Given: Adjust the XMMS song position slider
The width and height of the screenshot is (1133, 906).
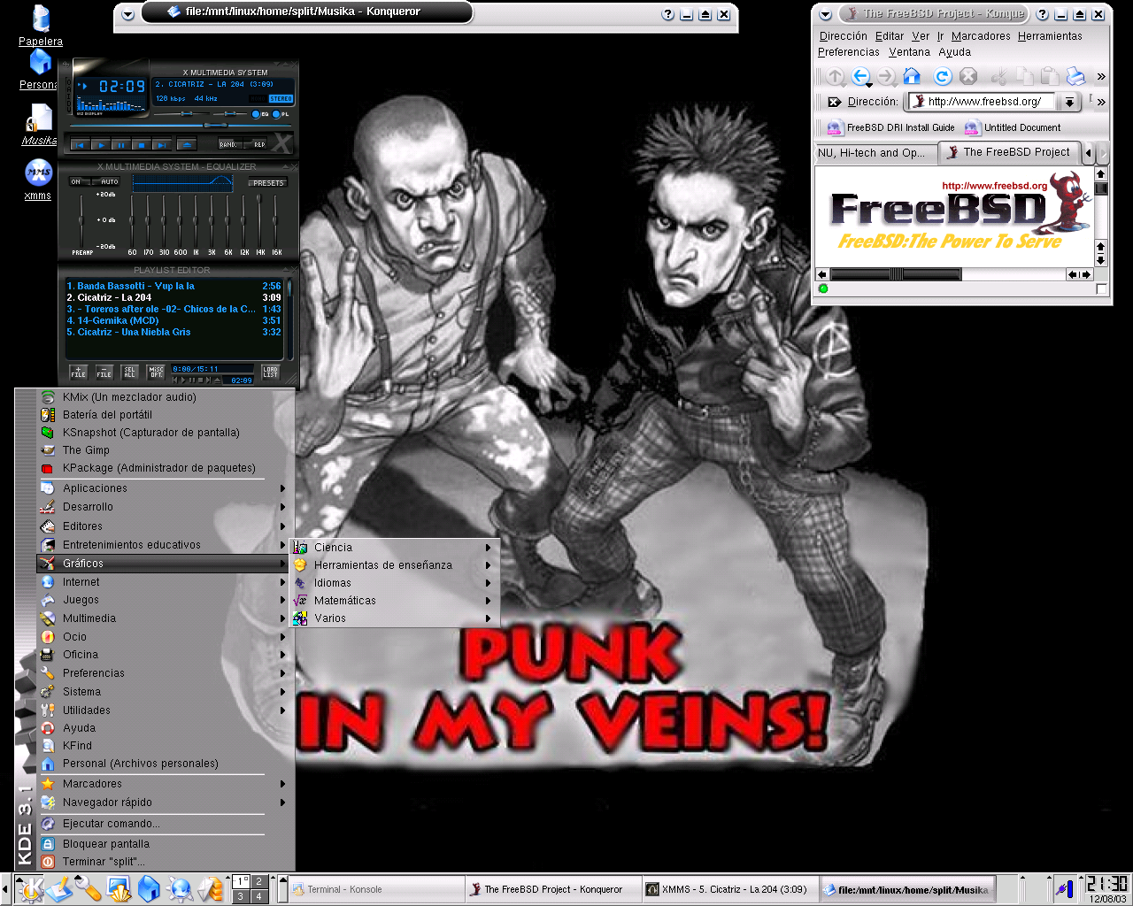Looking at the screenshot, I should click(180, 127).
